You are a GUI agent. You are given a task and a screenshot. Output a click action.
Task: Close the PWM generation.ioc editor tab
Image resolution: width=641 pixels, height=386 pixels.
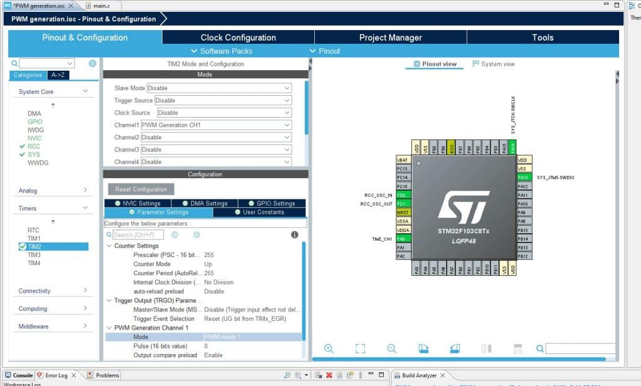tap(71, 6)
